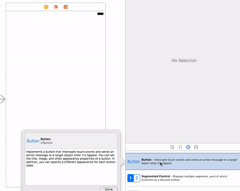This screenshot has height=191, width=240.
Task: Show the Code Snippet library (braces icon)
Action: [x=180, y=147]
